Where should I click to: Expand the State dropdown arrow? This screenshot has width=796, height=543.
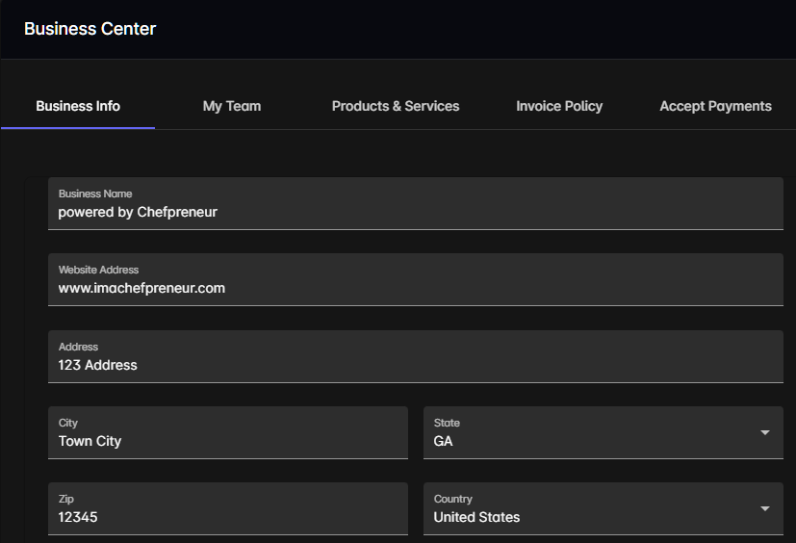coord(764,432)
